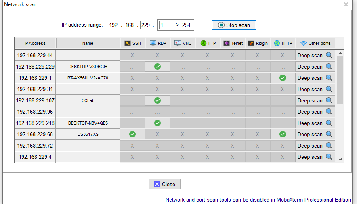This screenshot has height=204, width=357.
Task: Click the scroll down arrow
Action: [x=340, y=160]
